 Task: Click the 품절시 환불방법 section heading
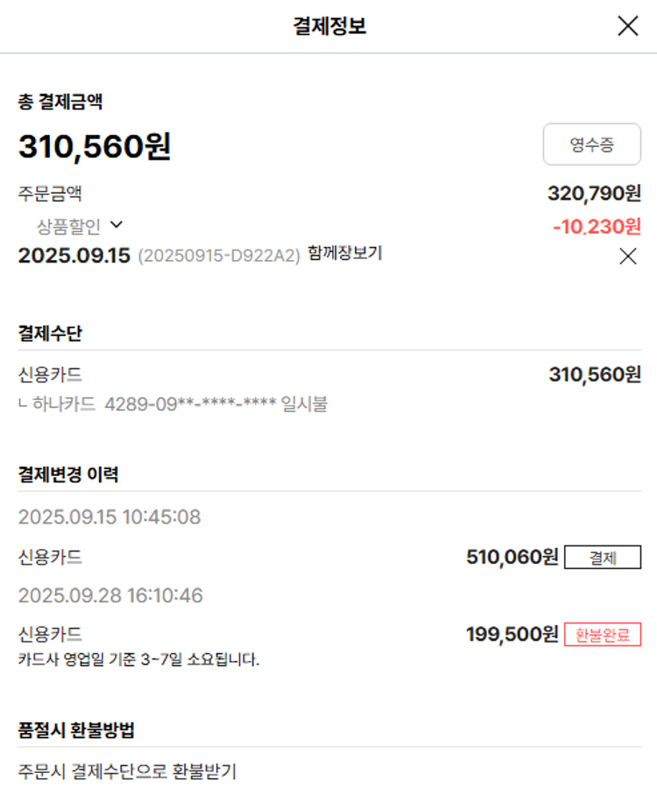pos(76,730)
